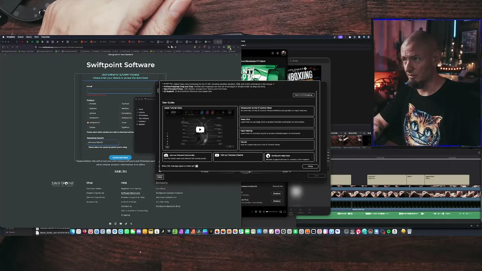Screen dimensions: 482x271
Task: Open Finder from the Dock
Action: pos(73,231)
